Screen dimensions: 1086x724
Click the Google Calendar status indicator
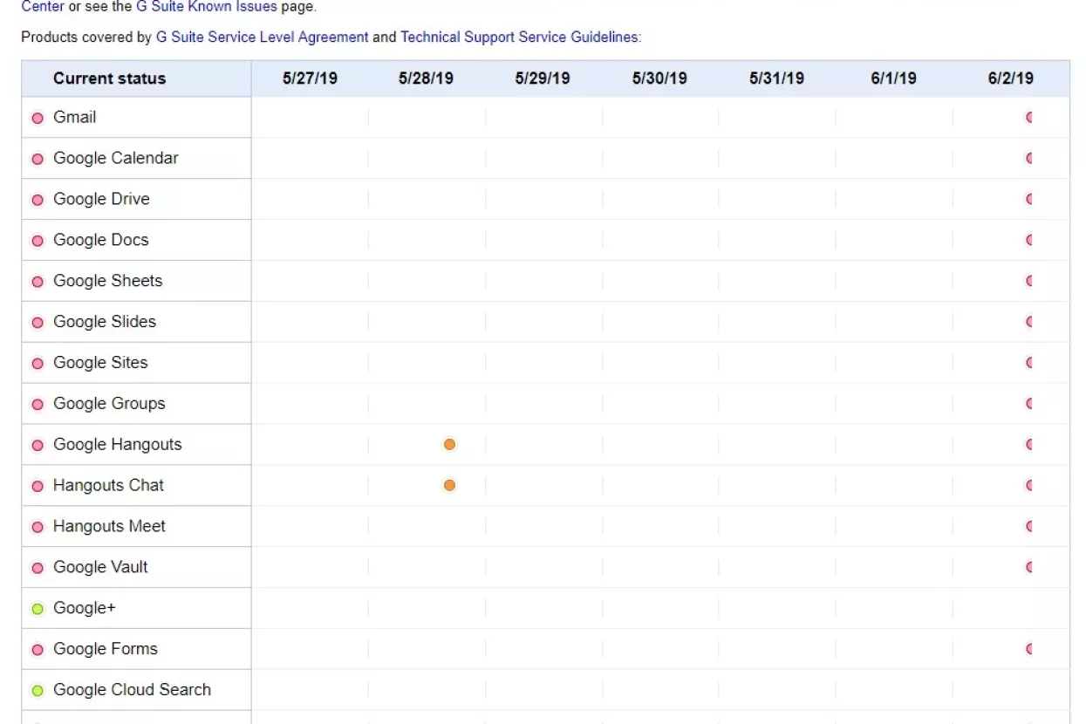pos(38,159)
